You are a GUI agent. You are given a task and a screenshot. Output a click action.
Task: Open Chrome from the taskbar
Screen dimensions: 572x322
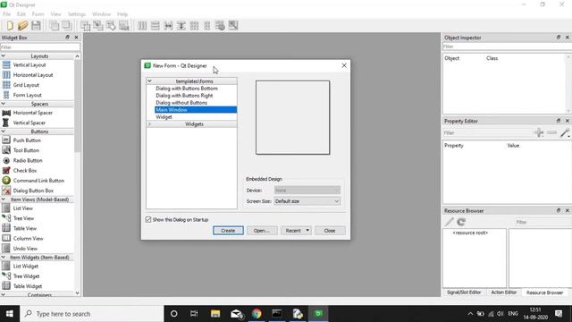(257, 314)
